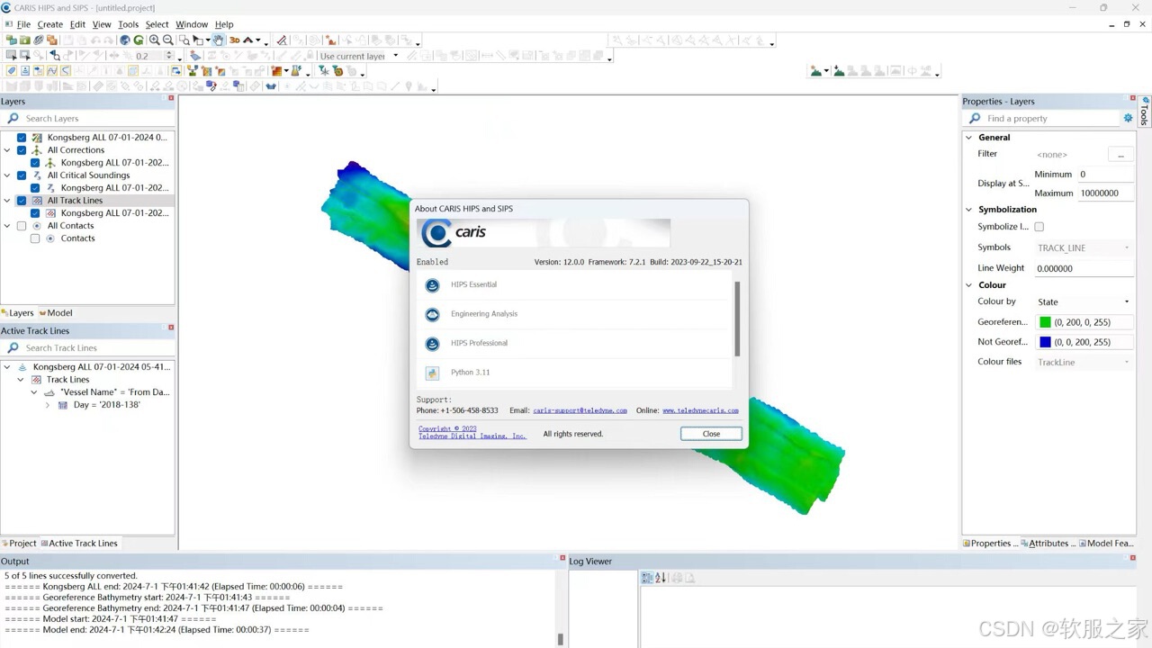Collapse the All Critical Soundings node
The height and width of the screenshot is (648, 1152).
tap(7, 175)
